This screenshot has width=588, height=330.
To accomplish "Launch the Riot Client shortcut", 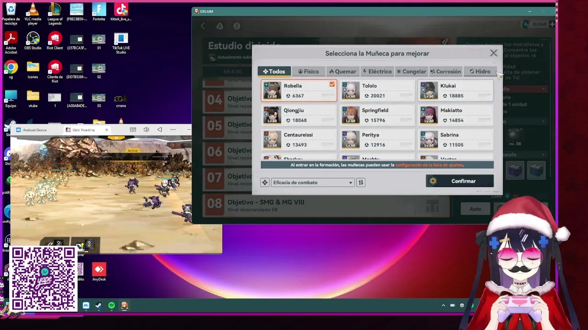I will tap(55, 41).
